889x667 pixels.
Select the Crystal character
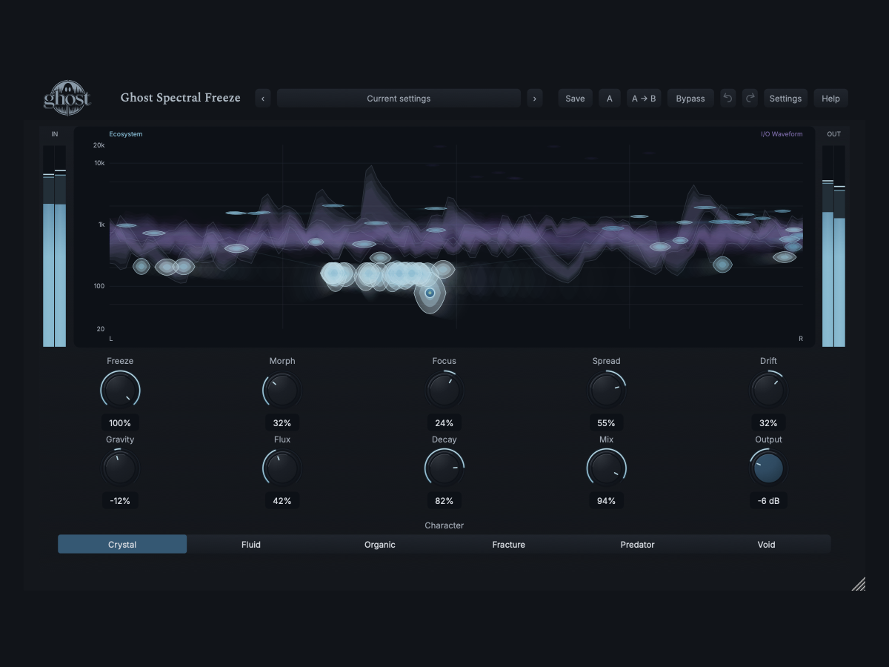coord(122,545)
